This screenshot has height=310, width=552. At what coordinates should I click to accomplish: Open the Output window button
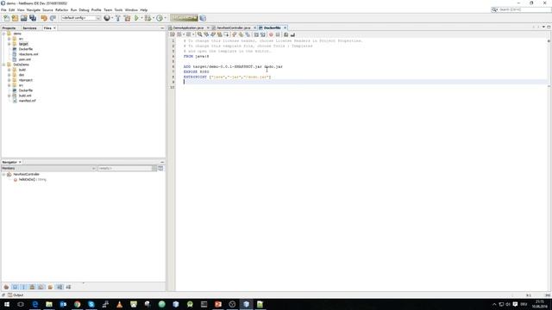[x=16, y=295]
